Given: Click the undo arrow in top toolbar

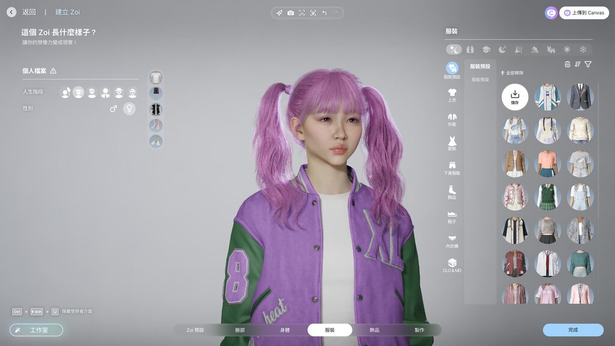Looking at the screenshot, I should pos(324,13).
